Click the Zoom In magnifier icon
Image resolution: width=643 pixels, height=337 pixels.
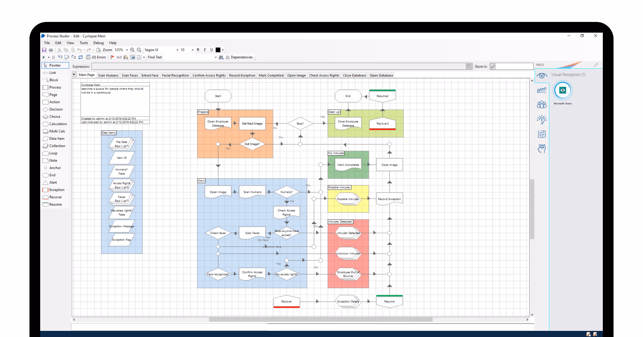click(x=132, y=50)
